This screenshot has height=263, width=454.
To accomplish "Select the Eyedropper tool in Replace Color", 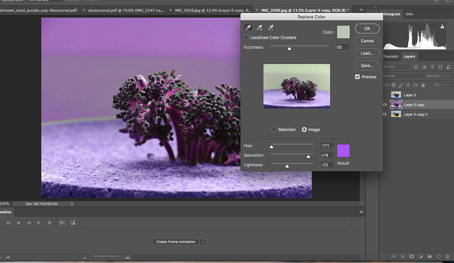I will [248, 27].
